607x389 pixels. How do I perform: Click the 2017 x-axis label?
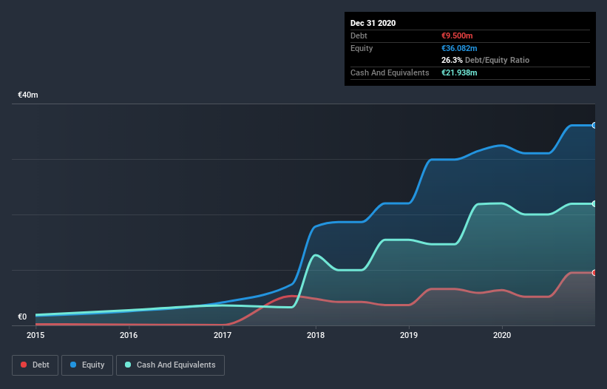[223, 335]
